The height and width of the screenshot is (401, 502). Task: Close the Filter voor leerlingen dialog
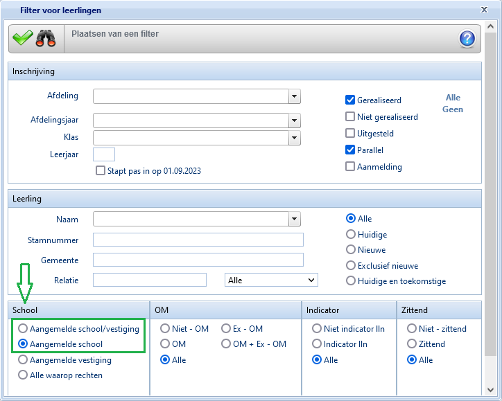click(x=484, y=10)
